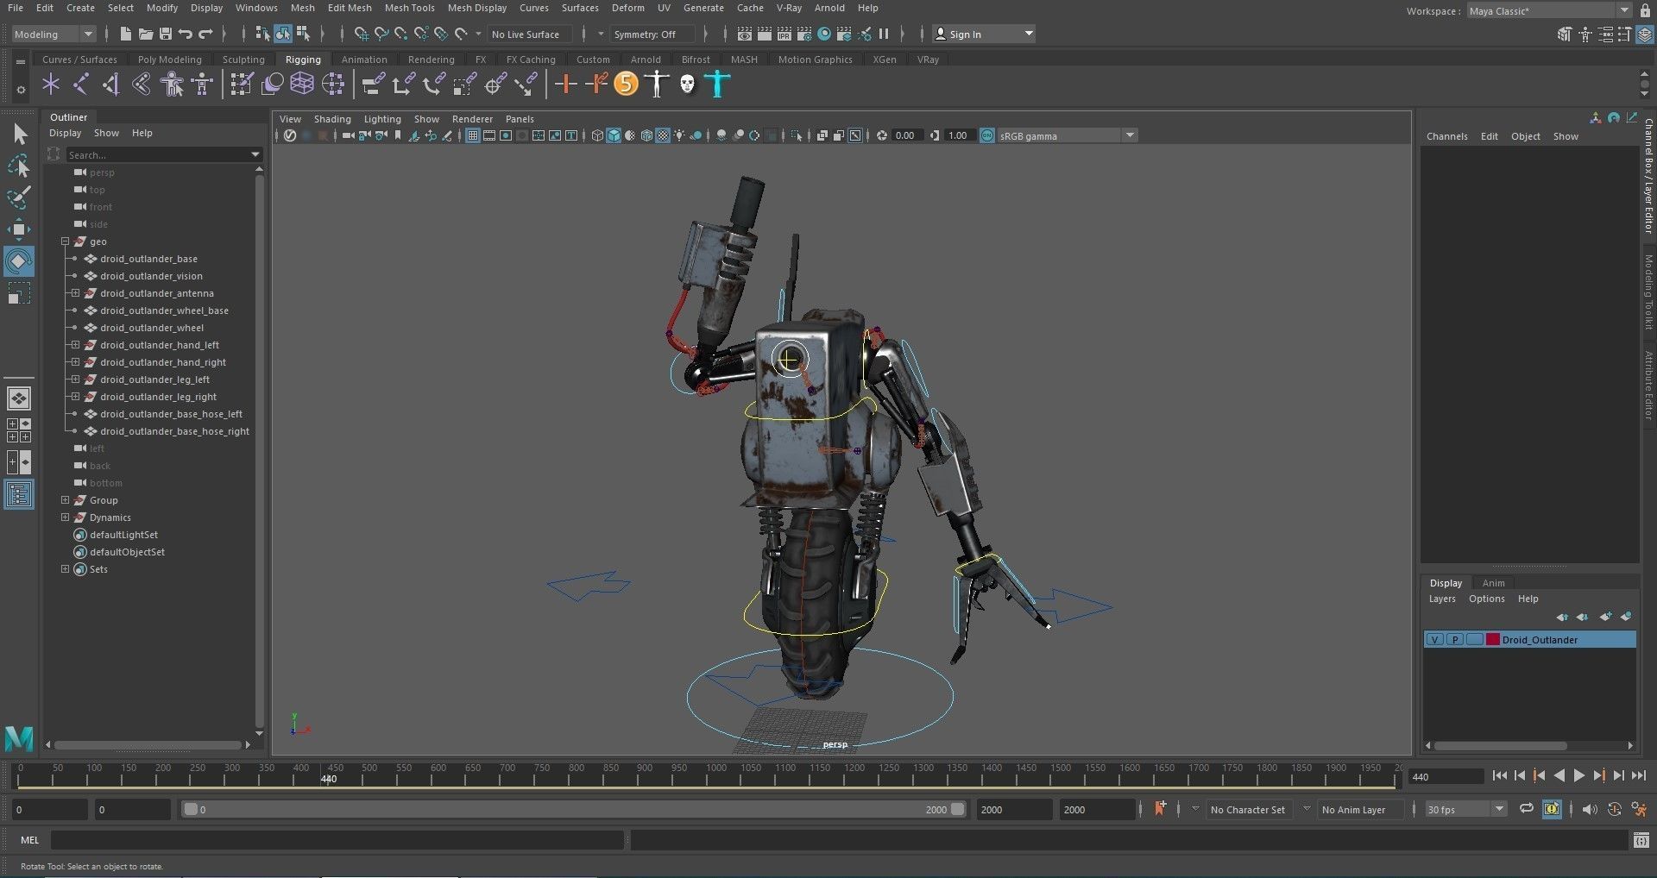Click the No Character Set button
The width and height of the screenshot is (1657, 878).
1247,810
